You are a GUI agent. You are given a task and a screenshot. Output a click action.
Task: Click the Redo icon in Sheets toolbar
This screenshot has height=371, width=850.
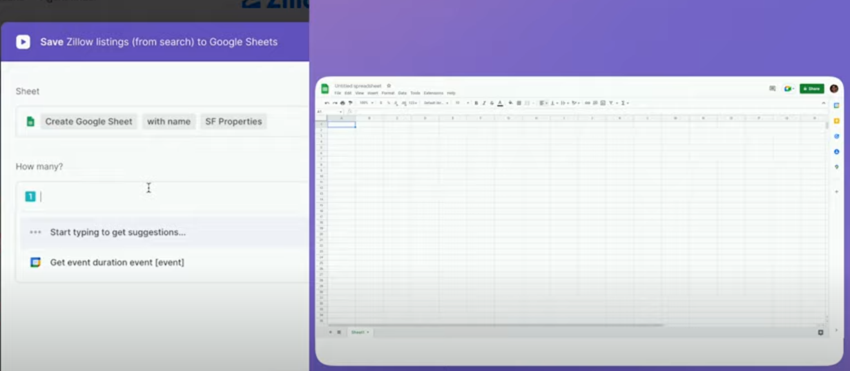pos(334,103)
